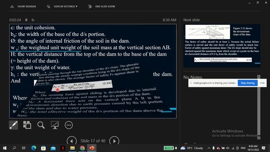Advance to the next slide

(114, 141)
